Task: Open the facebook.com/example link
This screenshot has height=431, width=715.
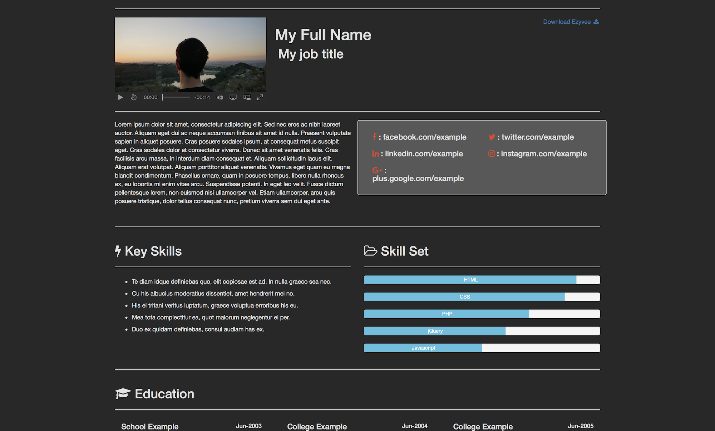Action: point(424,137)
